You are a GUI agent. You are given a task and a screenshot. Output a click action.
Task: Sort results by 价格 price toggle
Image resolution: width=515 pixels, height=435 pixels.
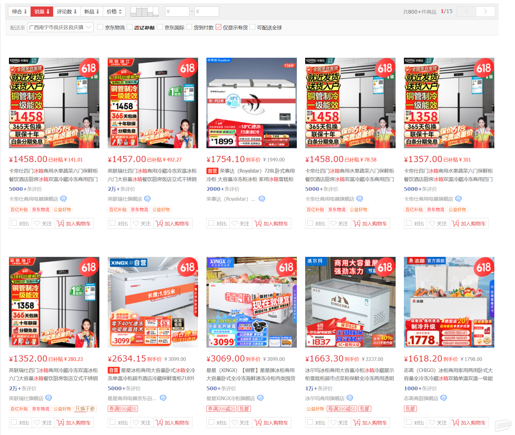[114, 12]
